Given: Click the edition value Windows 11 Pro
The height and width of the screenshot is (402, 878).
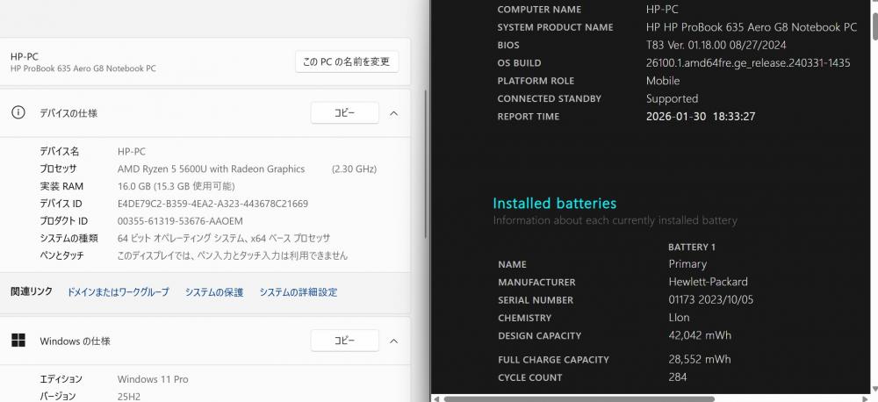Looking at the screenshot, I should point(153,379).
